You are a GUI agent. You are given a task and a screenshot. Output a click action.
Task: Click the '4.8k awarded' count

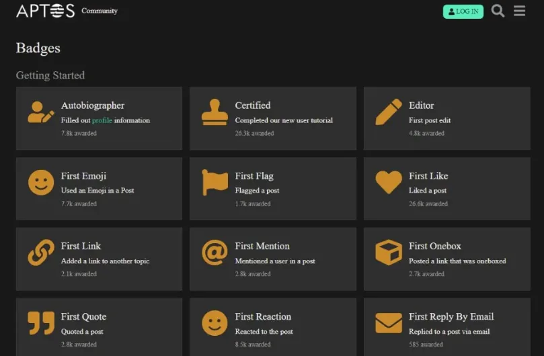point(426,133)
